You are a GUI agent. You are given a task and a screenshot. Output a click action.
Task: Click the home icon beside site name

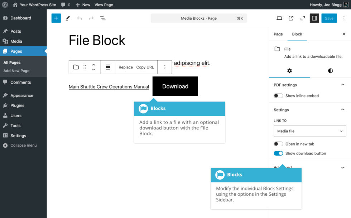(15, 5)
